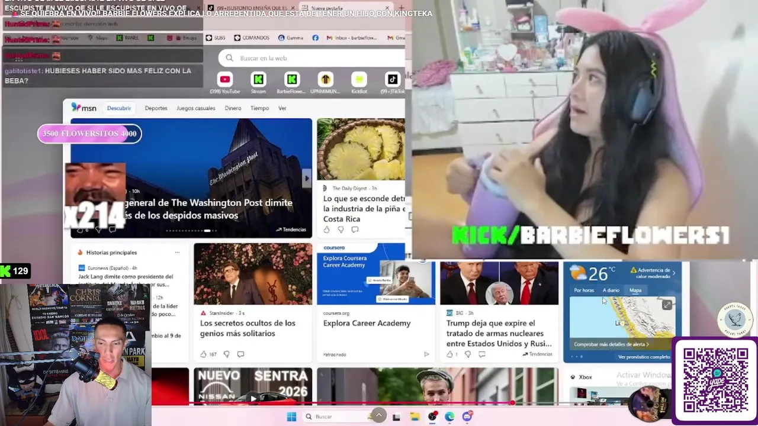758x426 pixels.
Task: Open the Xbox widget card
Action: click(x=619, y=386)
